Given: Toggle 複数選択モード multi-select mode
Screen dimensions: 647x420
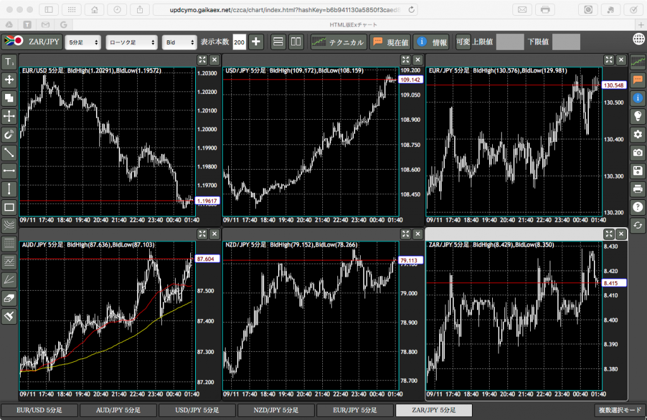Looking at the screenshot, I should pos(620,411).
